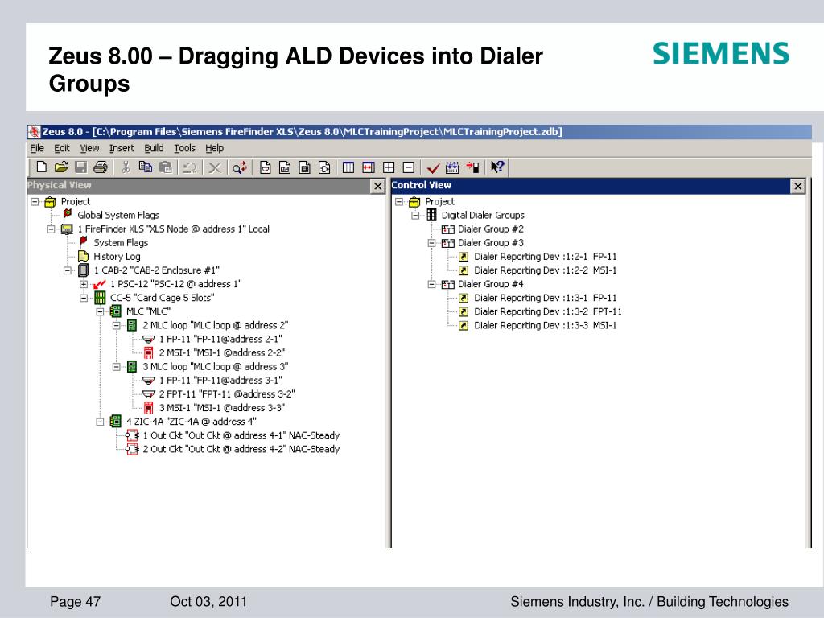
Task: Click the first document report icon after Find
Action: tap(266, 167)
